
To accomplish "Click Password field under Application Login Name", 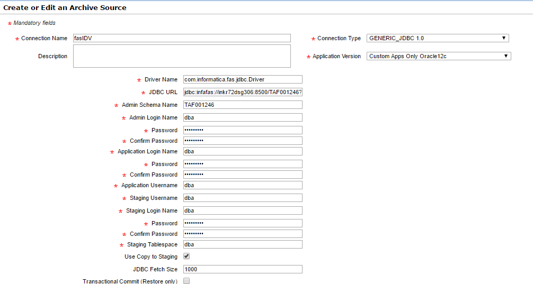I will click(242, 164).
